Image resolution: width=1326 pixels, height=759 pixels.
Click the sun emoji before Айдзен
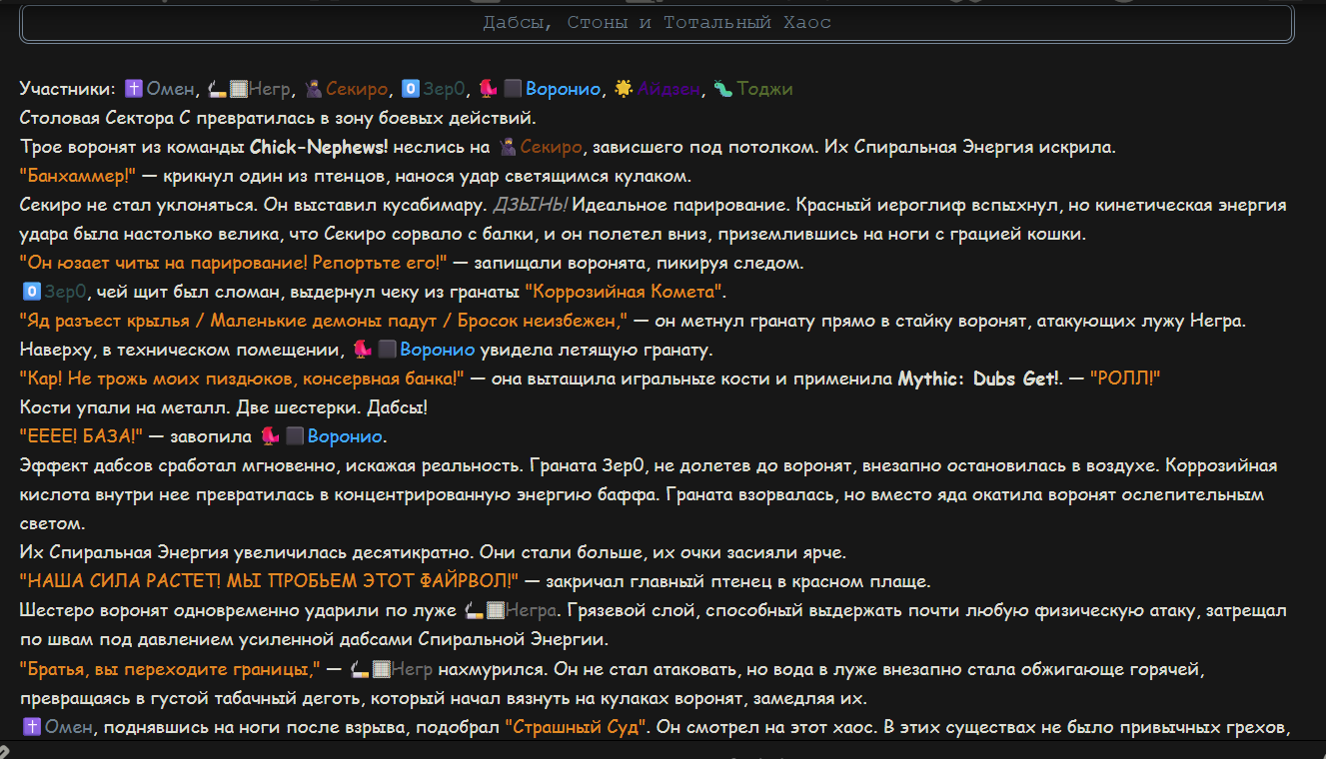click(x=624, y=90)
